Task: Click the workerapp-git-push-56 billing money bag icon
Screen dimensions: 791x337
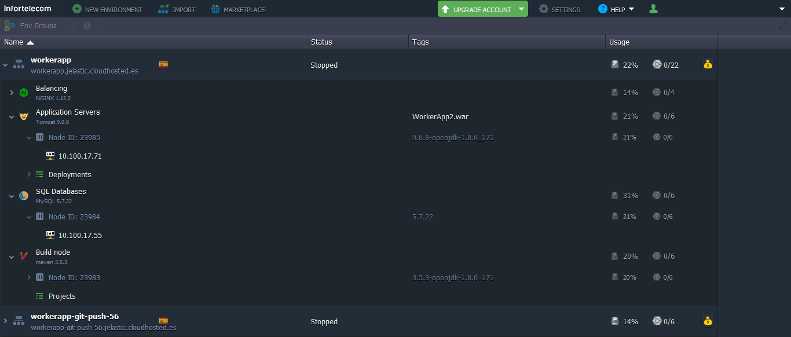Action: (708, 321)
